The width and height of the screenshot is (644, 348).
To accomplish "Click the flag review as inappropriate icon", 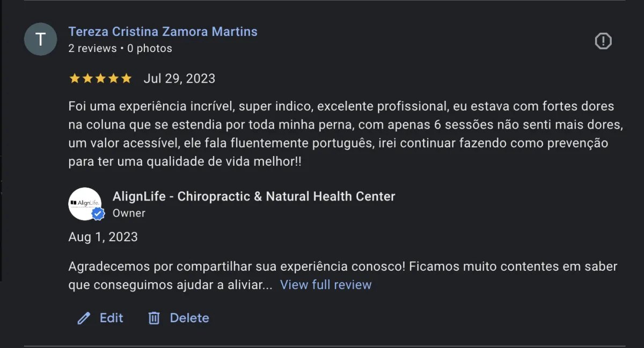I will click(x=603, y=41).
